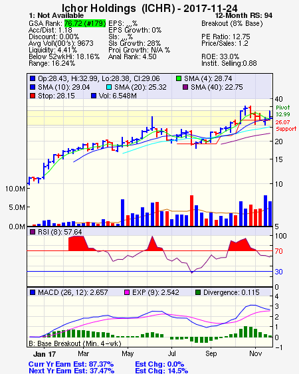Screen dimensions: 299x374
Task: Click the 40 price axis label
Action: (x=278, y=99)
